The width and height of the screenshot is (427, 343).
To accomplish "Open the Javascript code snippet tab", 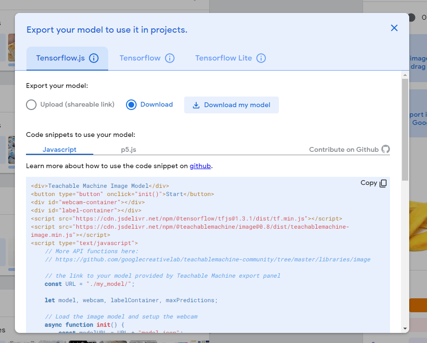I will (x=59, y=149).
